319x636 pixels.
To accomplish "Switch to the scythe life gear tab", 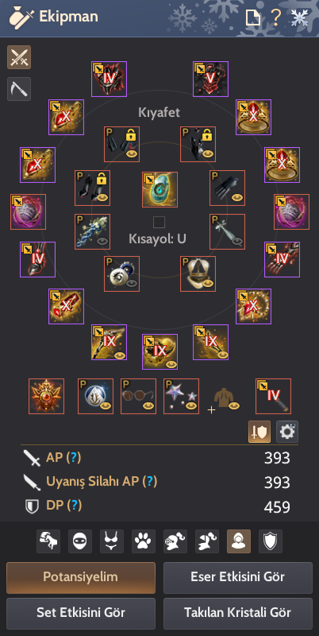I will 19,89.
